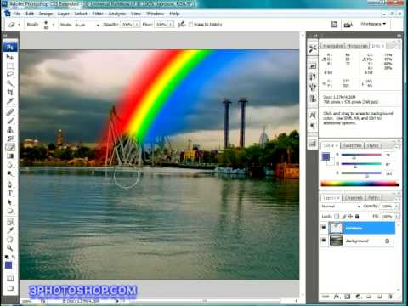408x306 pixels.
Task: Select the History Brush tool
Action: pos(10,139)
